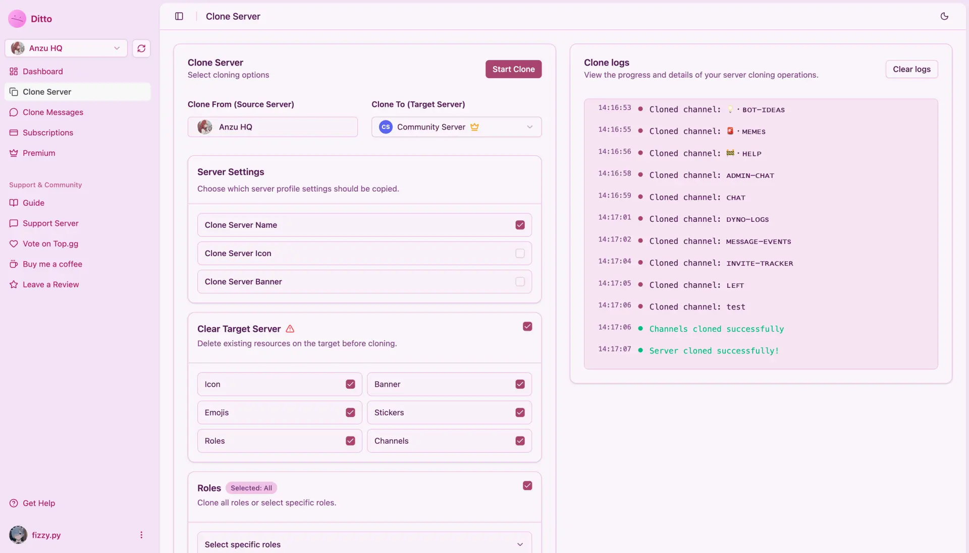This screenshot has width=969, height=553.
Task: Go to Subscriptions page
Action: point(78,133)
